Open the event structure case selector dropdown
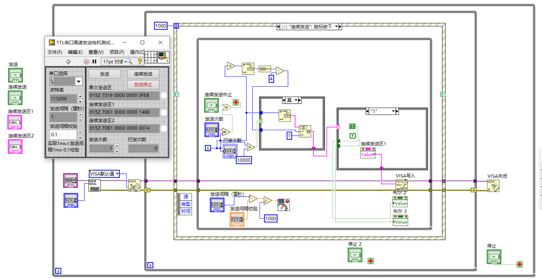Screen dimensions: 542x279 [336, 27]
